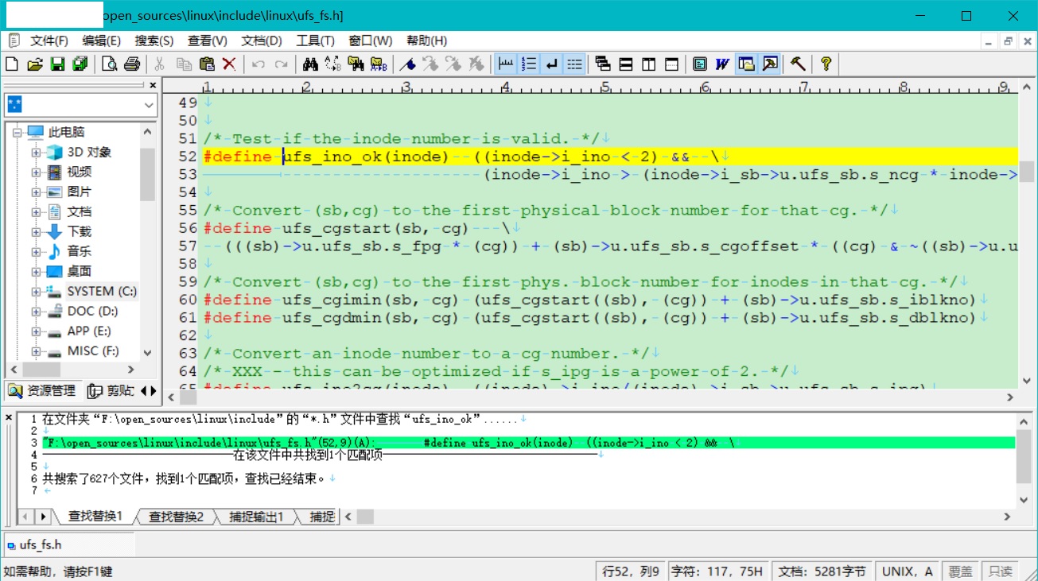The height and width of the screenshot is (581, 1038).
Task: Toggle the line numbers display
Action: pos(528,64)
